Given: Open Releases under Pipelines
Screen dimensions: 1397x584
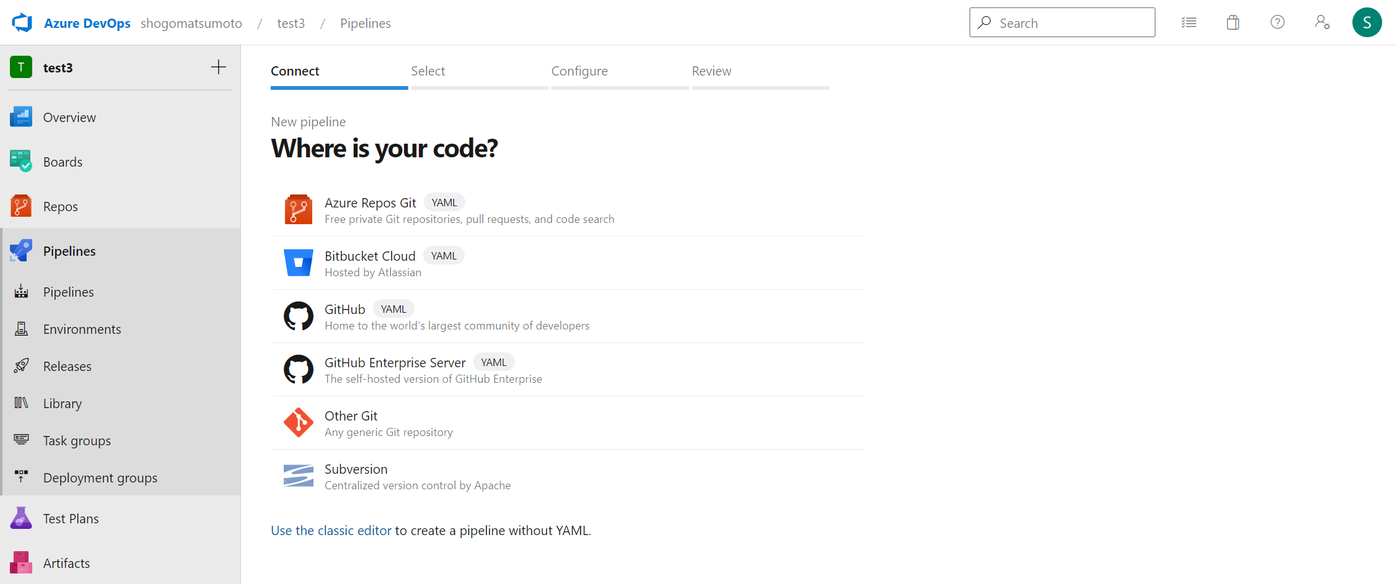Looking at the screenshot, I should coord(120,366).
